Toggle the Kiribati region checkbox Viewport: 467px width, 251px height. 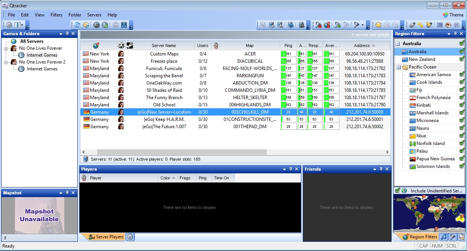point(462,105)
